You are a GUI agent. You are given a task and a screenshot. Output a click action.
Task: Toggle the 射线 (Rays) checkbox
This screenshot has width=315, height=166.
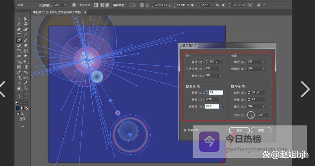pos(187,86)
